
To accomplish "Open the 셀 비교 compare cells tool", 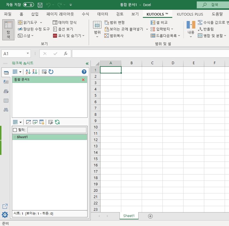I will point(159,22).
